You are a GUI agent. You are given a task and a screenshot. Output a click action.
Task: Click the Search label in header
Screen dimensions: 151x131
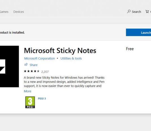[x=136, y=12]
